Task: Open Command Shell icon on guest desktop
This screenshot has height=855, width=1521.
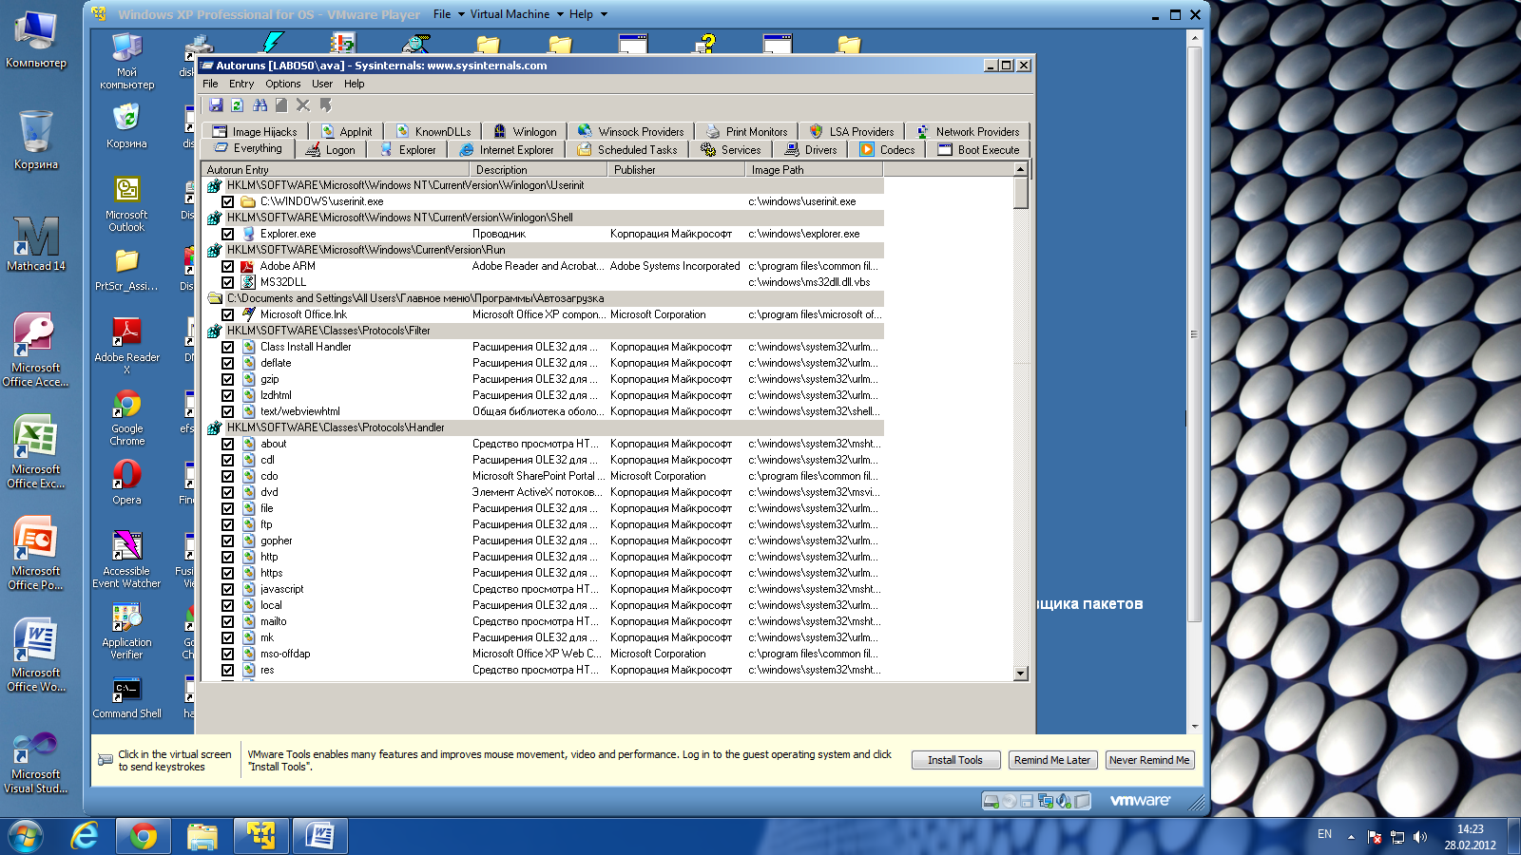Action: [x=126, y=697]
